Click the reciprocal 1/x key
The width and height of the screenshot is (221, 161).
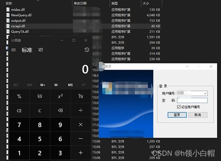pos(81,96)
